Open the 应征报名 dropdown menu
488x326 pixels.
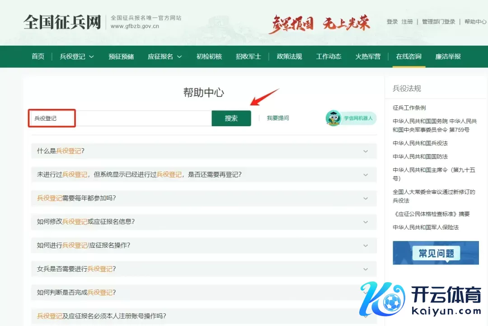point(164,57)
